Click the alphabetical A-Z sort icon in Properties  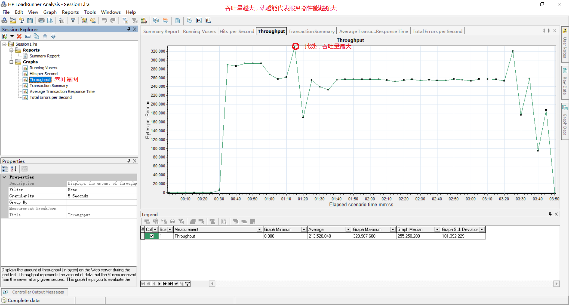point(14,169)
